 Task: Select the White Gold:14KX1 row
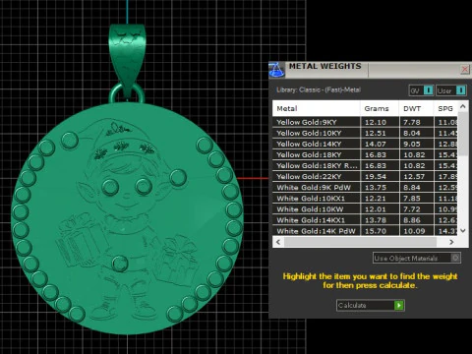click(x=365, y=220)
